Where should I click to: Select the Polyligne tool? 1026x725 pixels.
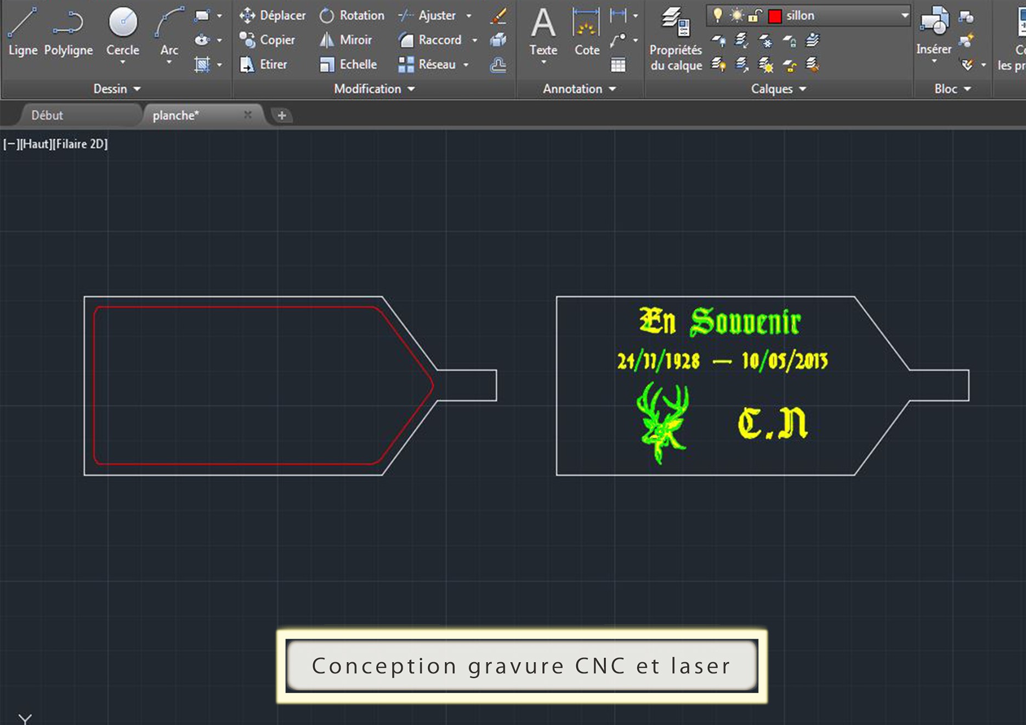69,32
